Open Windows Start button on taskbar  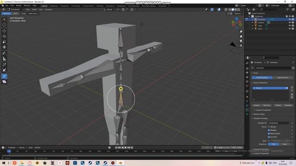[x=3, y=163]
